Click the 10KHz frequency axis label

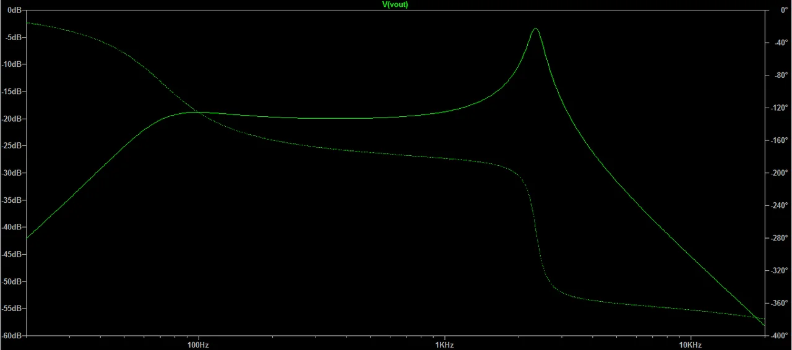coord(690,344)
